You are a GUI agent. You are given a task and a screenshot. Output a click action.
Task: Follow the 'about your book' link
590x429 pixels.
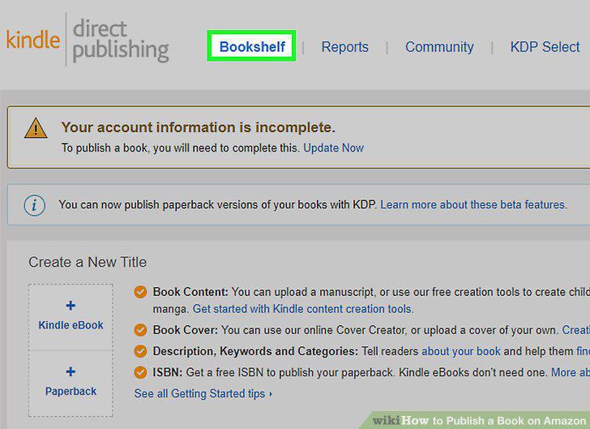(461, 351)
